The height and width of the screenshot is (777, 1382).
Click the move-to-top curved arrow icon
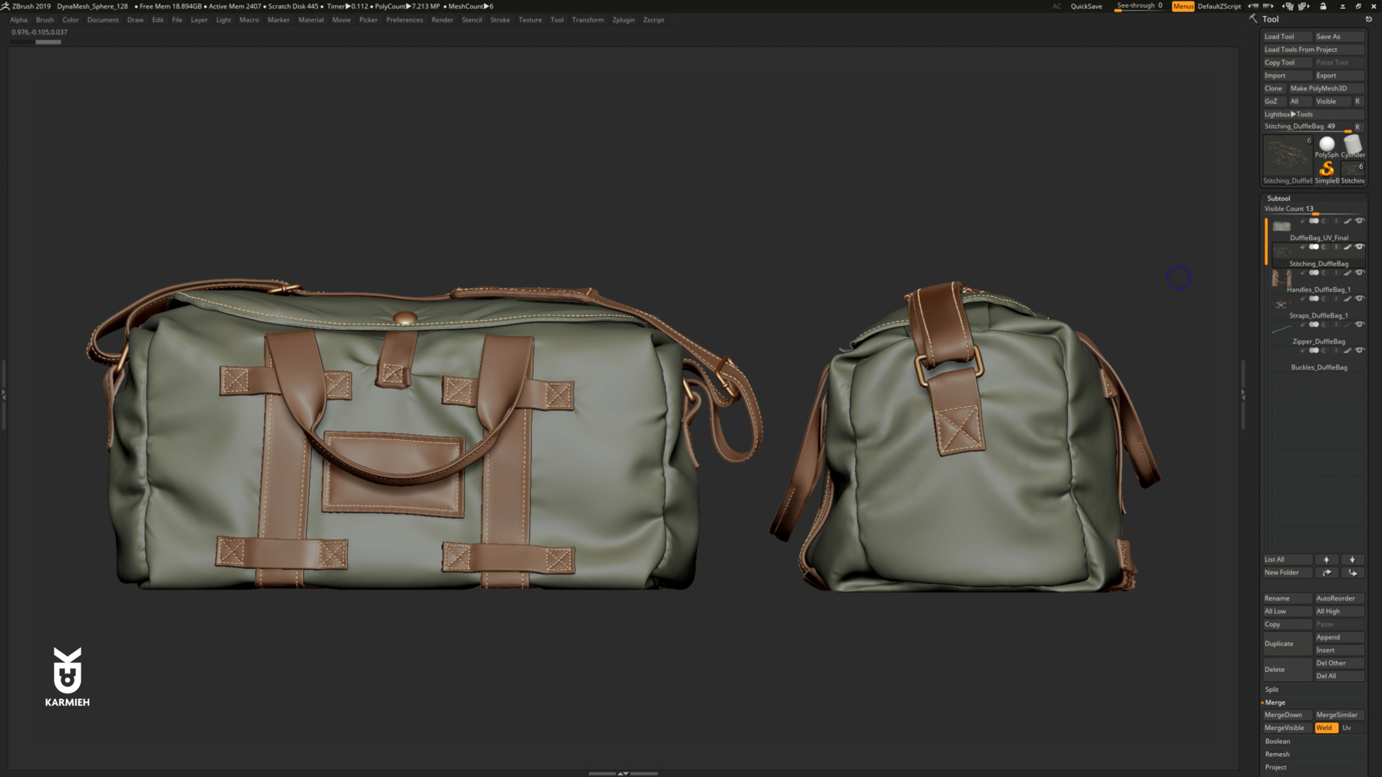click(1327, 573)
